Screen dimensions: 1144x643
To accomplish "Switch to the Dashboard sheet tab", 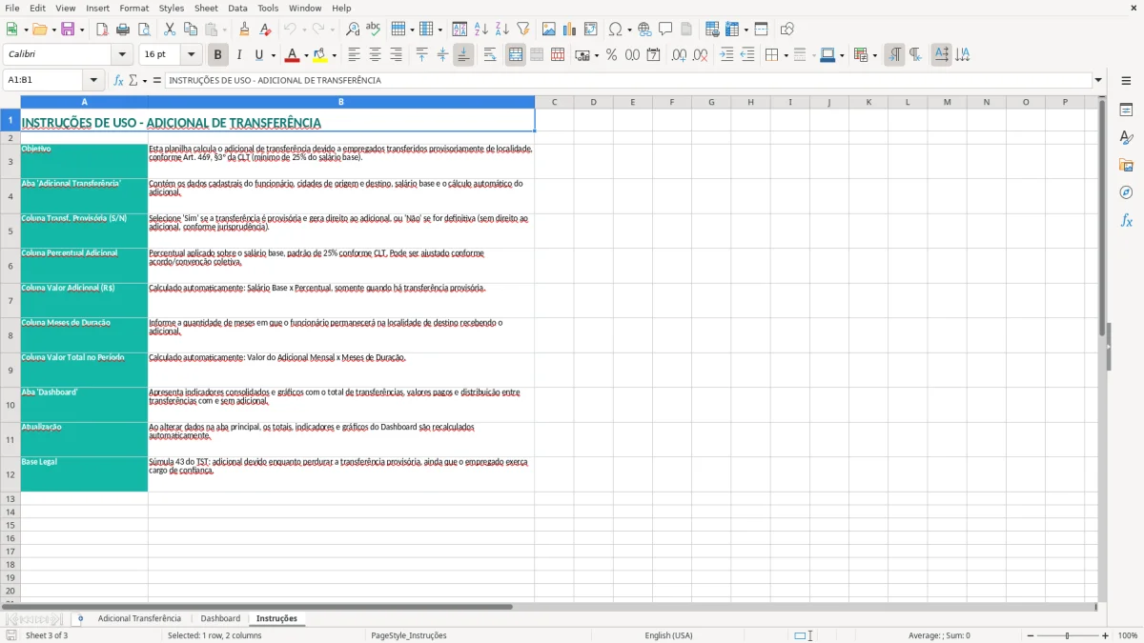I will (x=220, y=618).
